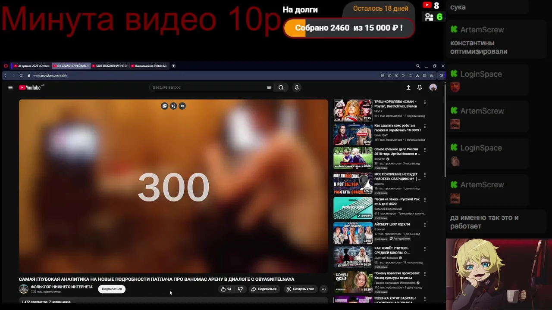Reload the page in the browser

point(21,75)
